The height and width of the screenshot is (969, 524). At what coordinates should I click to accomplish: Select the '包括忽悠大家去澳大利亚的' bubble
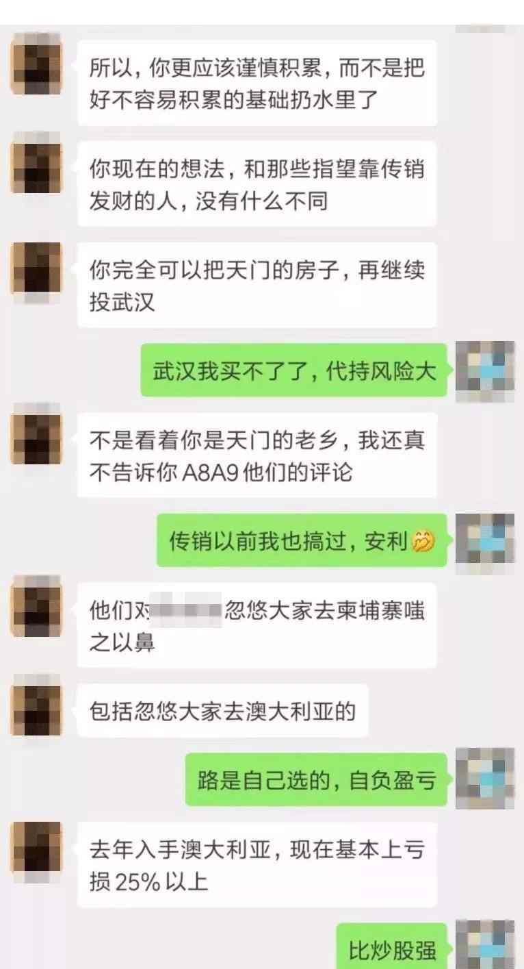click(x=223, y=710)
